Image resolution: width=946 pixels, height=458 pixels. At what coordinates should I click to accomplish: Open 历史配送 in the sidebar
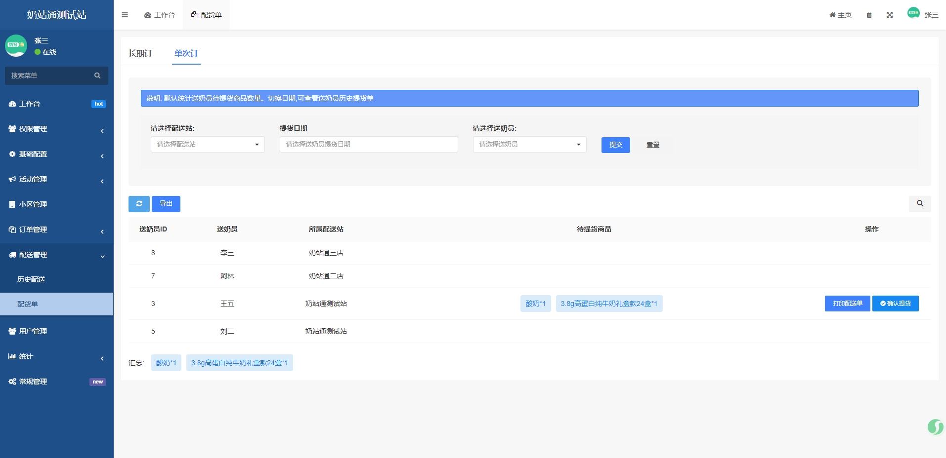[x=31, y=279]
